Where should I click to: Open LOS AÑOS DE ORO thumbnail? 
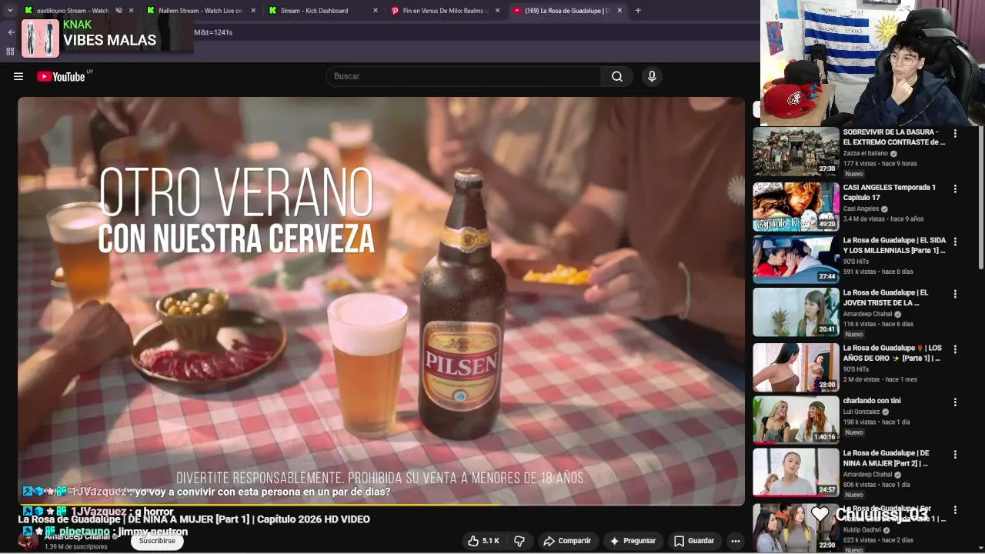pos(796,368)
